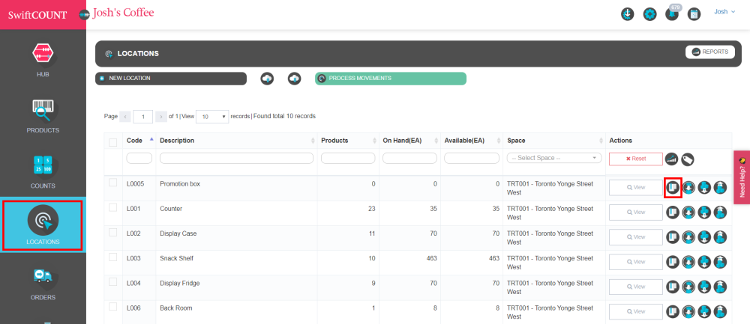
Task: Open the REPORTS button
Action: tap(709, 52)
